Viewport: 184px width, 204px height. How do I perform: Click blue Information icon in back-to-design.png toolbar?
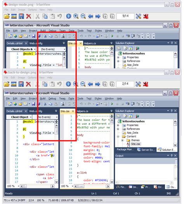click(68, 84)
